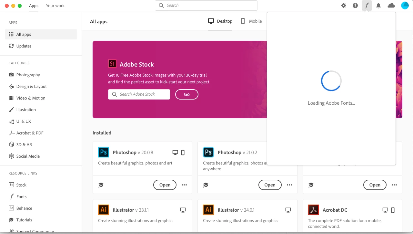This screenshot has width=413, height=234.
Task: Select the Mobile tab
Action: tap(251, 21)
